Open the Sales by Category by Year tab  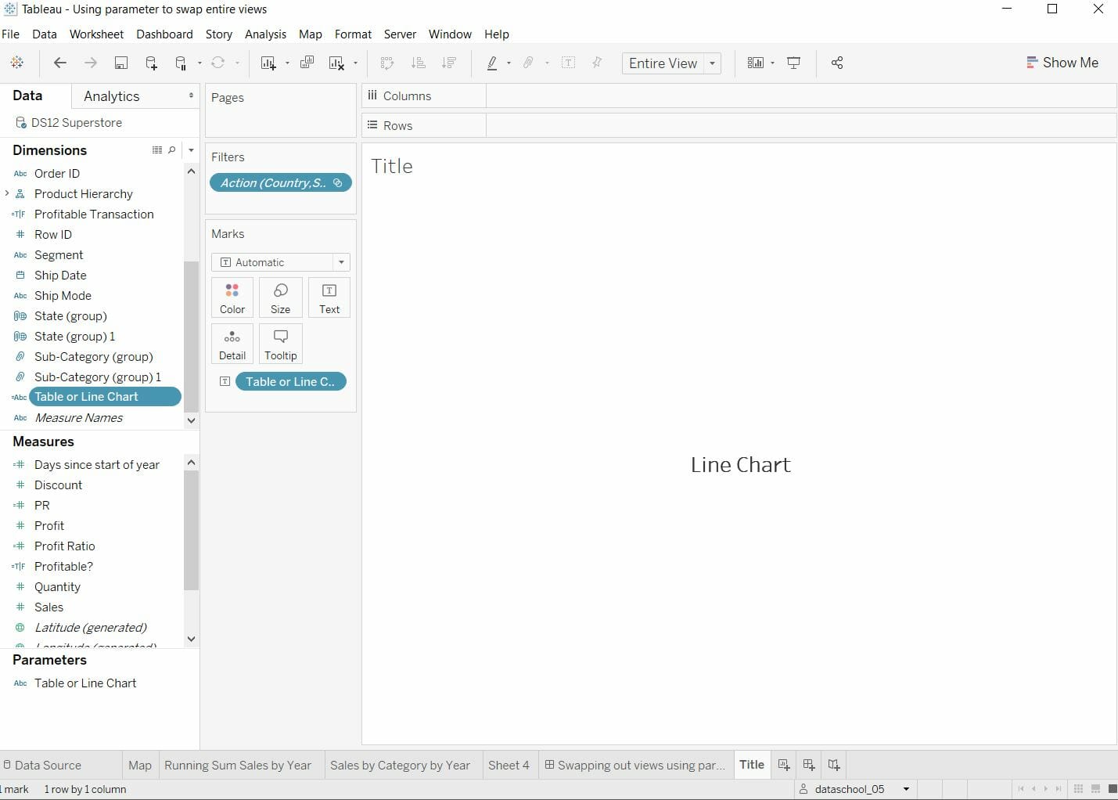click(400, 765)
